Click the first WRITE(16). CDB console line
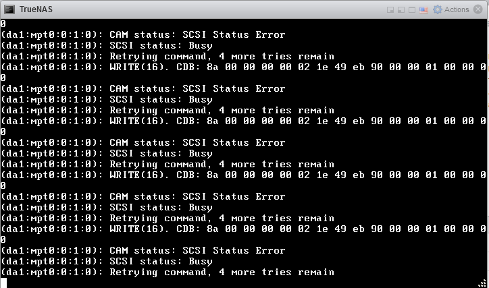This screenshot has width=489, height=288. (x=243, y=67)
